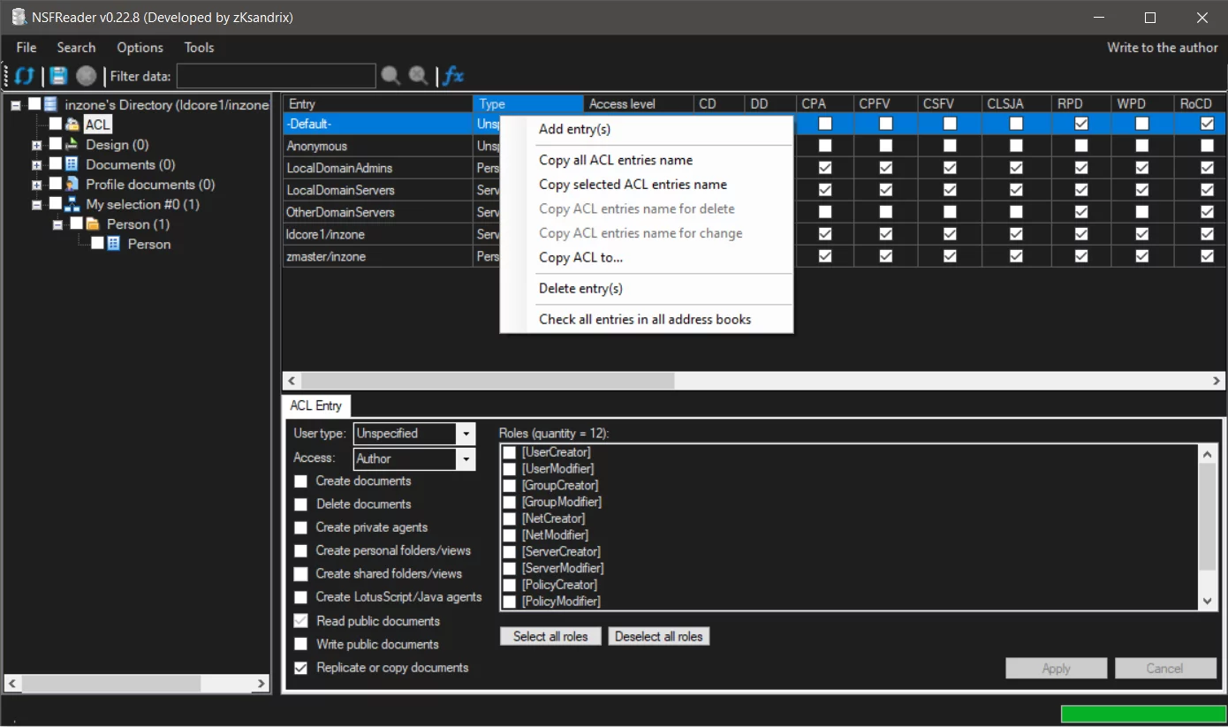1228x727 pixels.
Task: Tick the [UserCreator] role checkbox
Action: point(510,452)
